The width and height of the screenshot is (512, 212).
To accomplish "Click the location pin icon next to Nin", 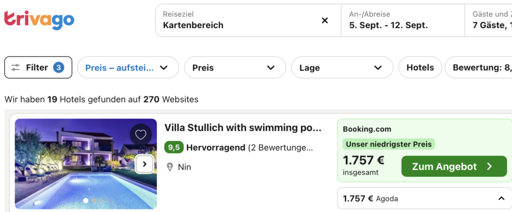I will coord(170,167).
